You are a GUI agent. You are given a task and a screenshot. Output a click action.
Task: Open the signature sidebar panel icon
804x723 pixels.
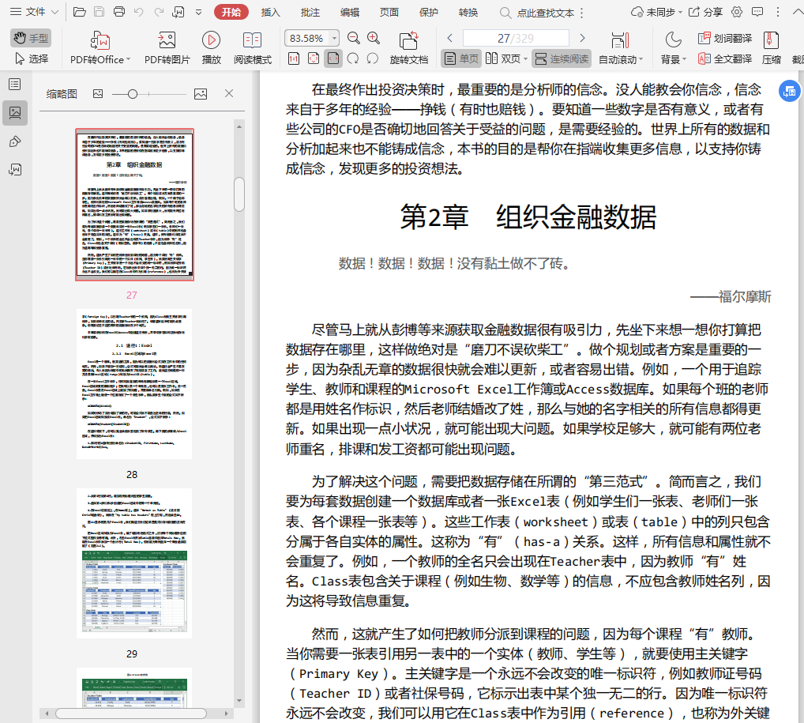[15, 169]
